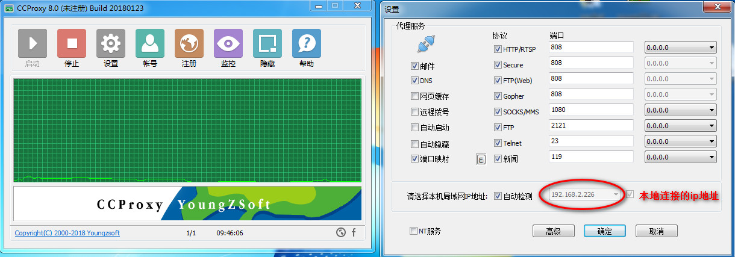Click the 09:46:06 time in status bar
735x257 pixels.
coord(230,233)
